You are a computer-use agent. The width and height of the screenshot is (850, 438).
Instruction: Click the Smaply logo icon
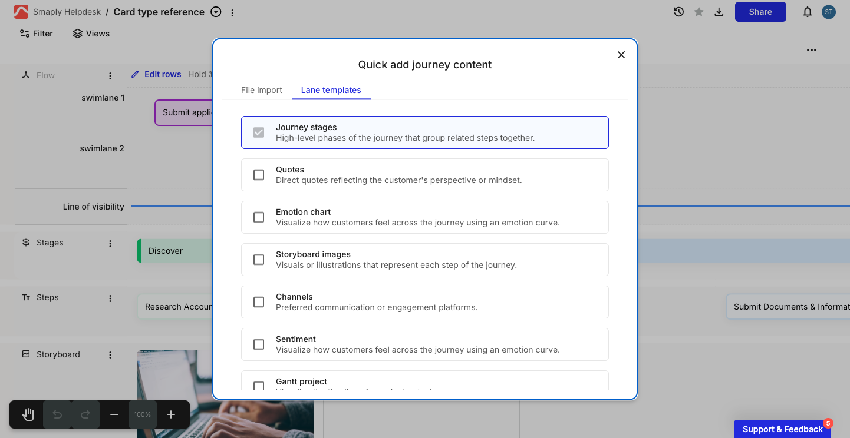click(x=21, y=12)
